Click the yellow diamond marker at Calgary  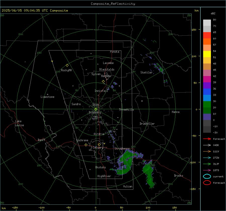pyautogui.click(x=99, y=145)
